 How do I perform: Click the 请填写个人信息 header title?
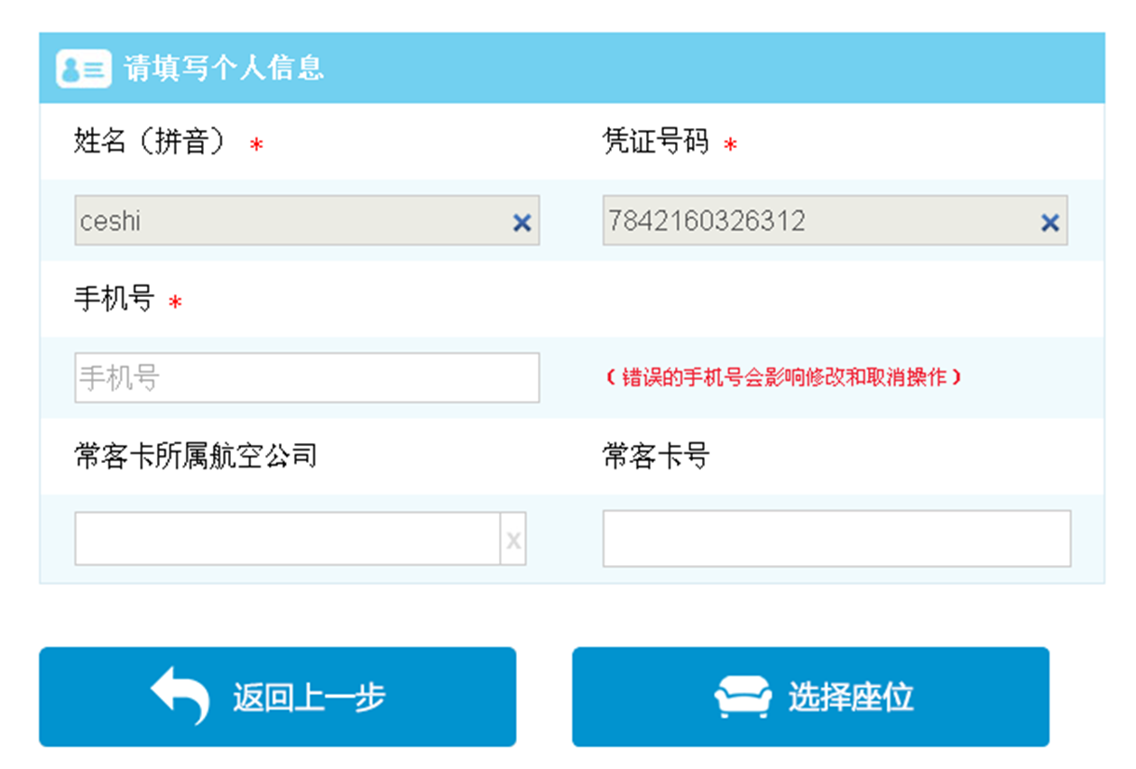(x=224, y=69)
